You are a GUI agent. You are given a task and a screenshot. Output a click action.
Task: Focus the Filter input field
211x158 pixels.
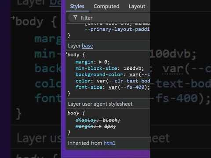109,18
